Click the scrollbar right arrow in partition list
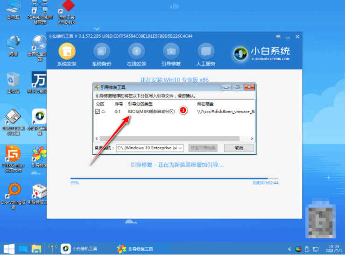Image resolution: width=345 pixels, height=255 pixels. pos(252,138)
